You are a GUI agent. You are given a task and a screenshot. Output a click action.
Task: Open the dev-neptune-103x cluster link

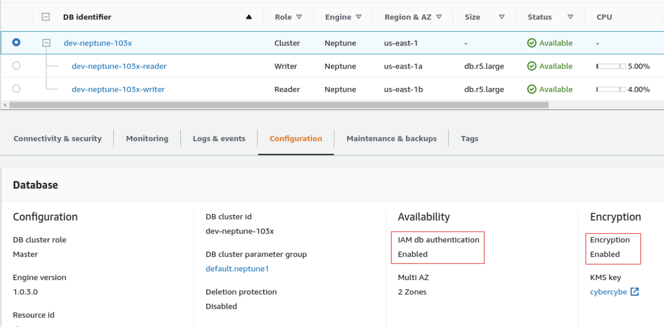point(98,43)
